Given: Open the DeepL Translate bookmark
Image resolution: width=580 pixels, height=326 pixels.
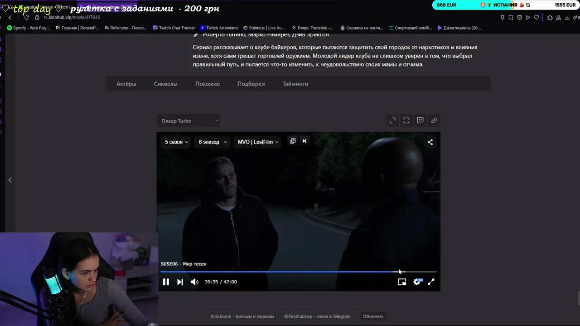Looking at the screenshot, I should pyautogui.click(x=313, y=28).
